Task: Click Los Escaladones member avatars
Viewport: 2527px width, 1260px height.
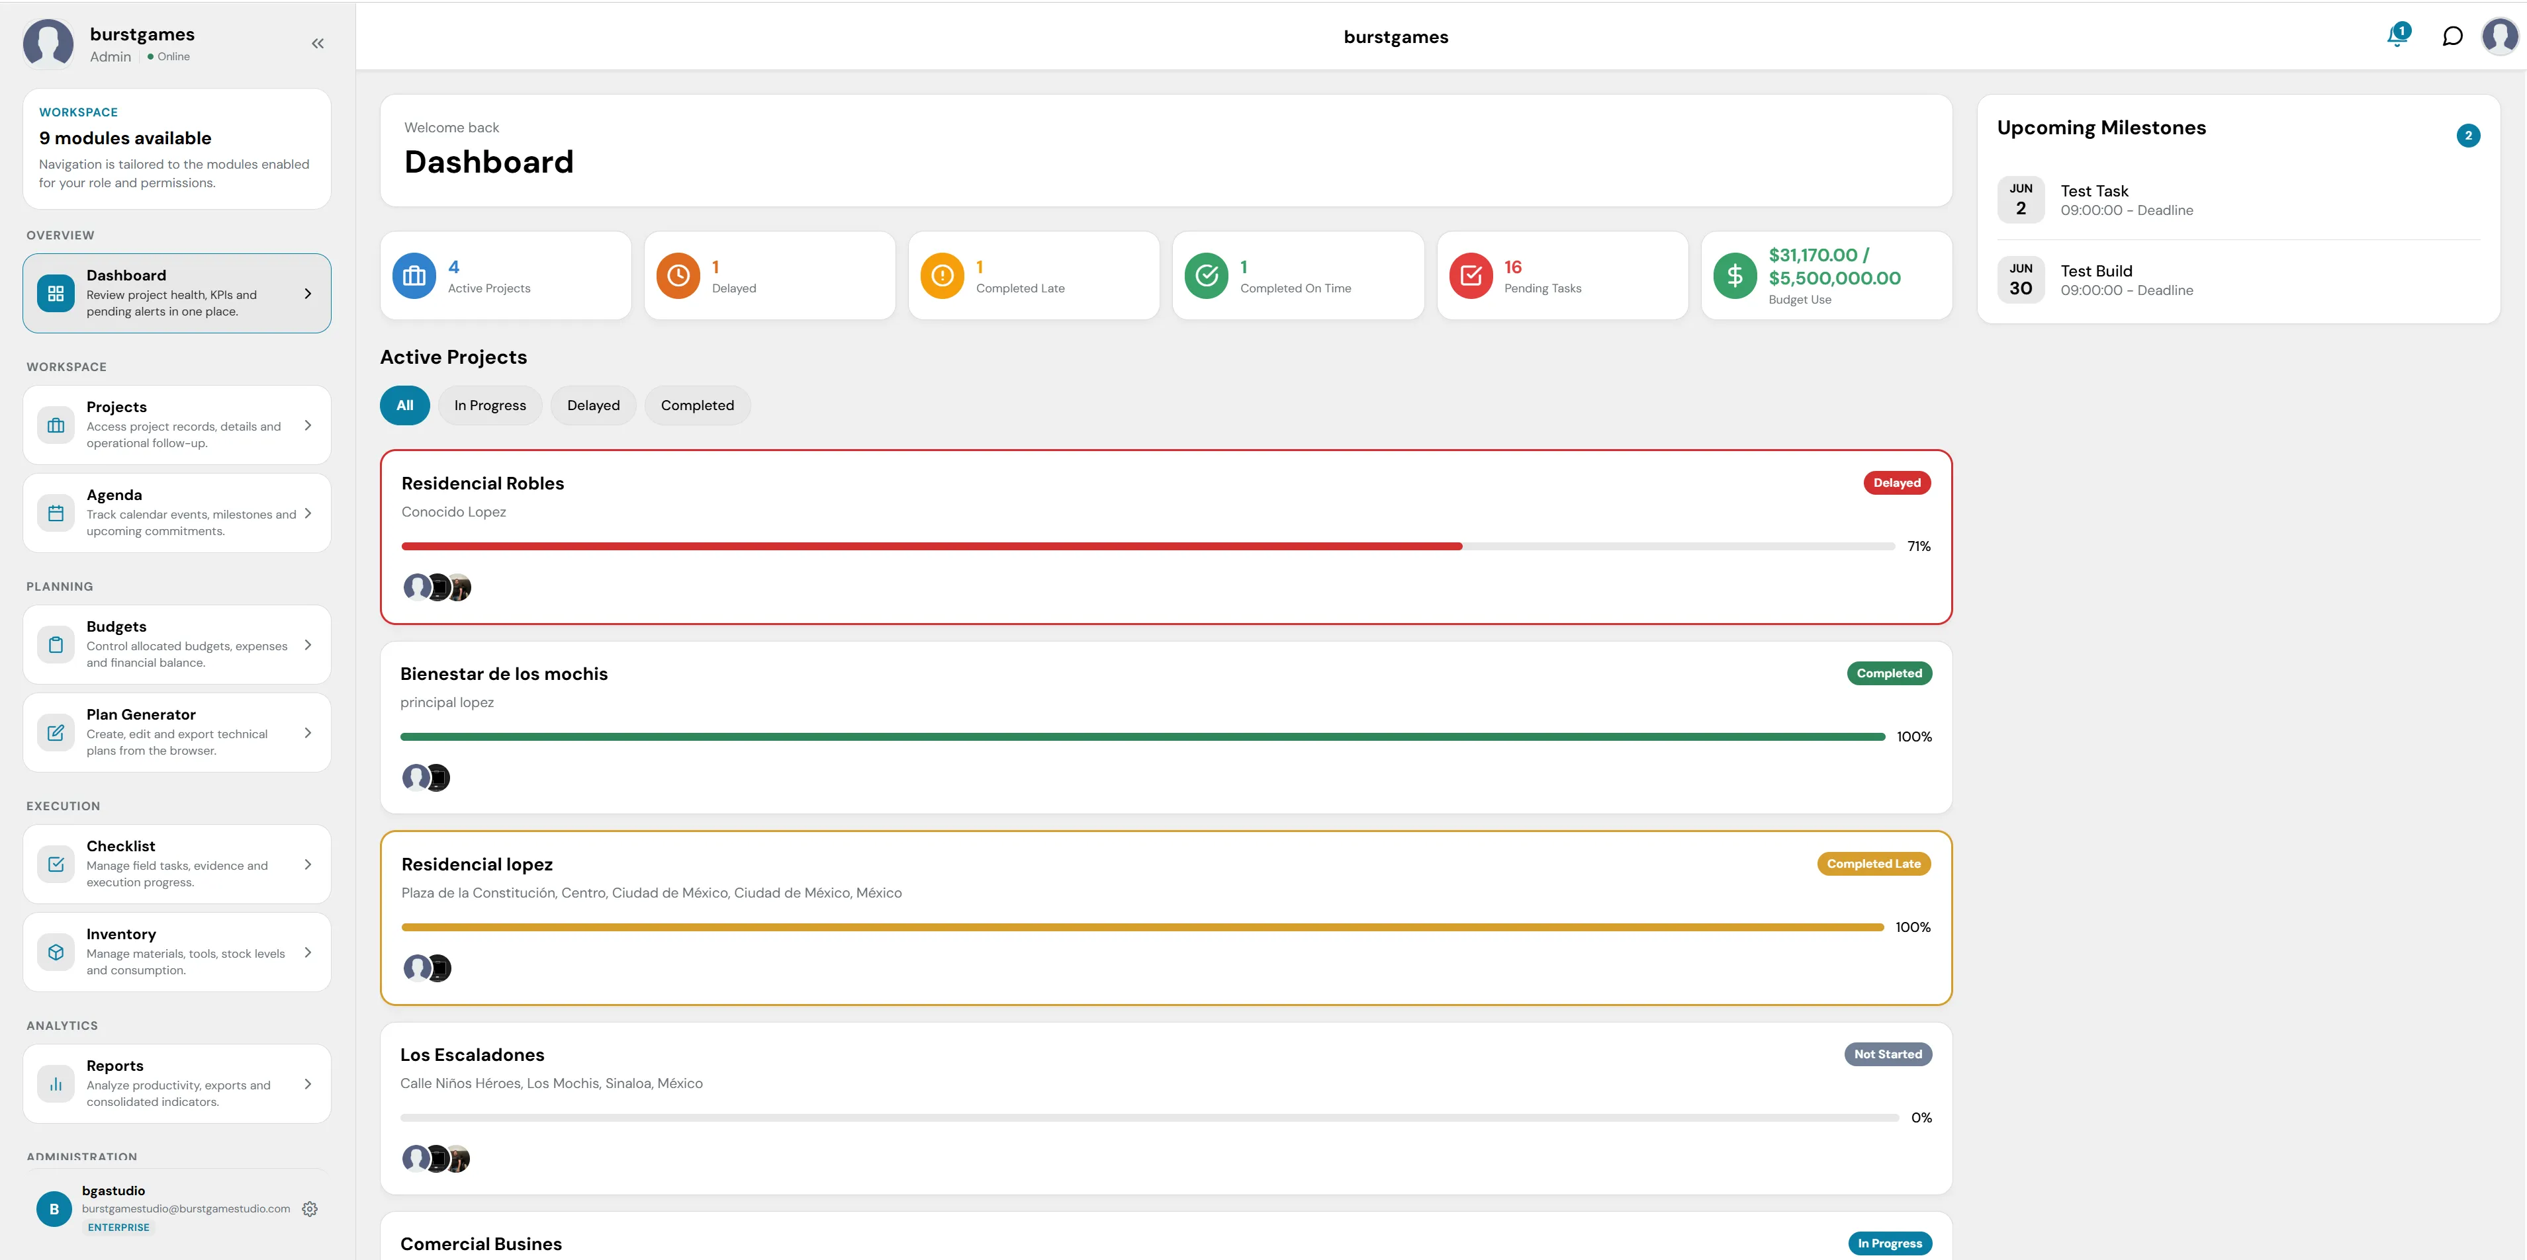Action: tap(437, 1158)
